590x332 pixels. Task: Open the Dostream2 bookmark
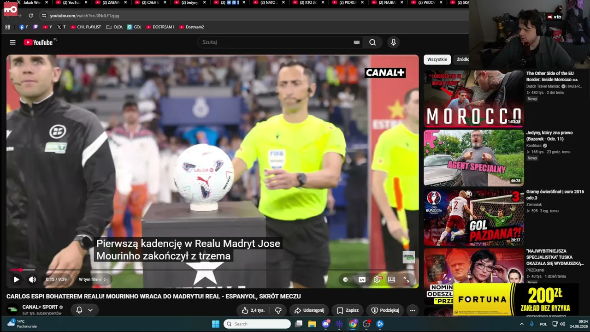coord(191,27)
